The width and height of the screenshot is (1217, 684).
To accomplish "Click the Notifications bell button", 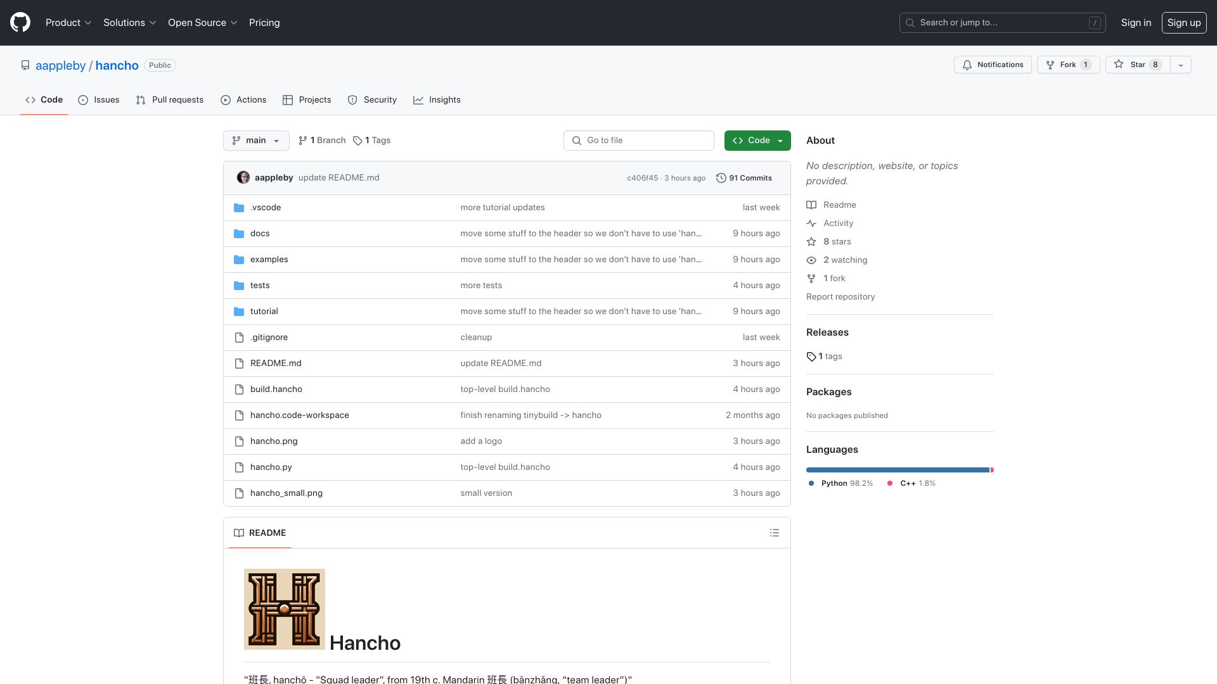I will [x=993, y=65].
